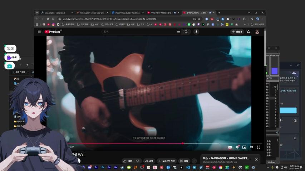305x171 pixels.
Task: Open the all bookmarks folder on the bar's right end
Action: point(257,25)
